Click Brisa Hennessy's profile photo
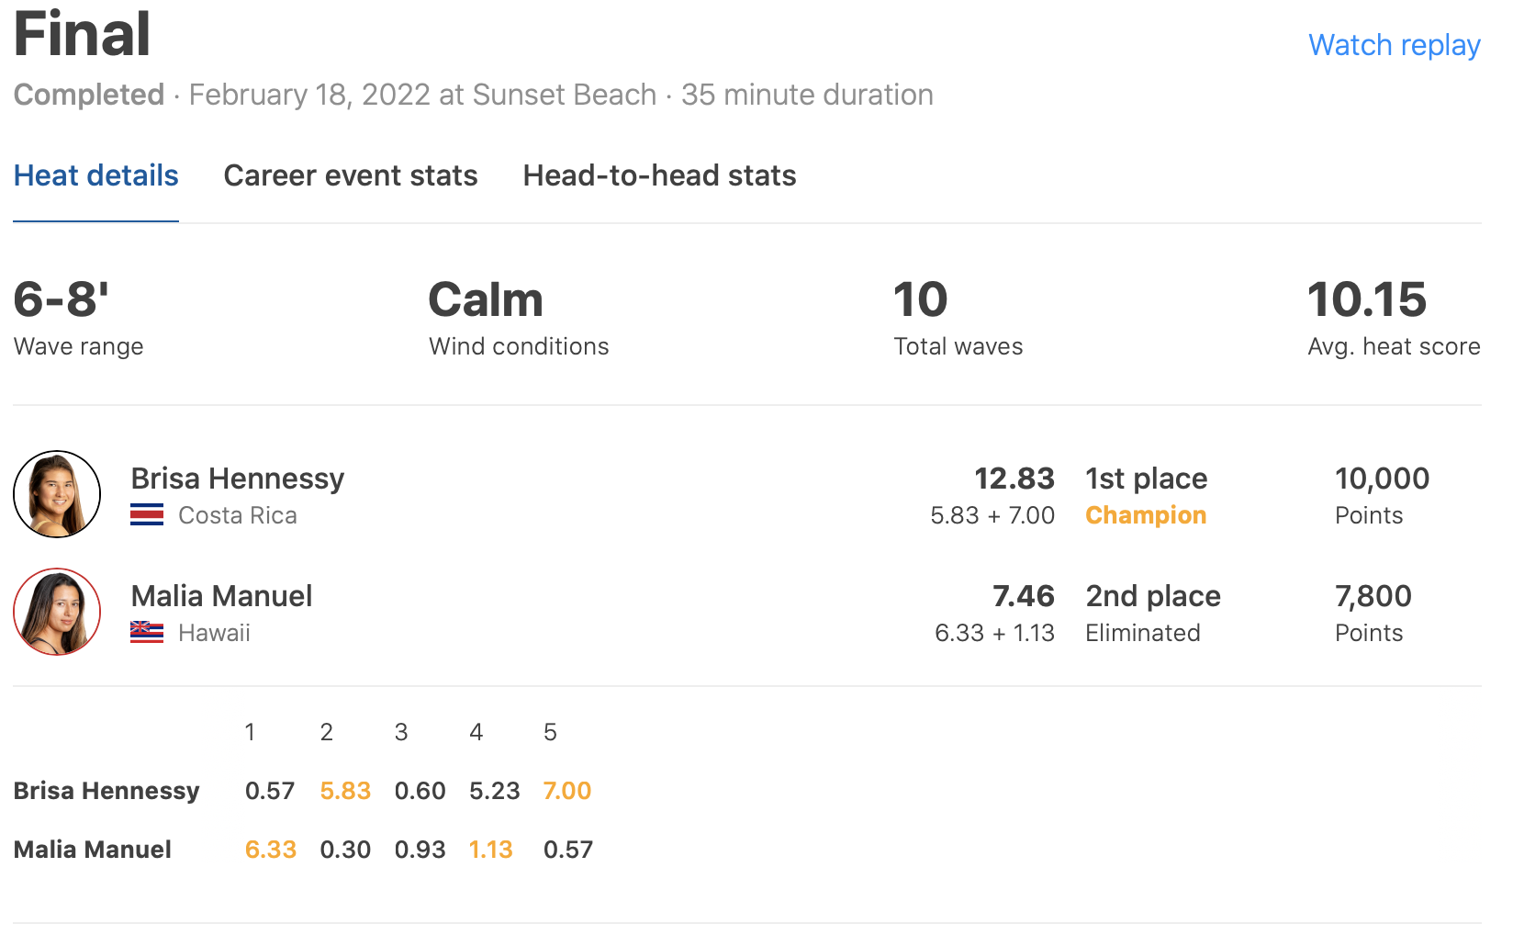Screen dimensions: 1513x935 57,494
